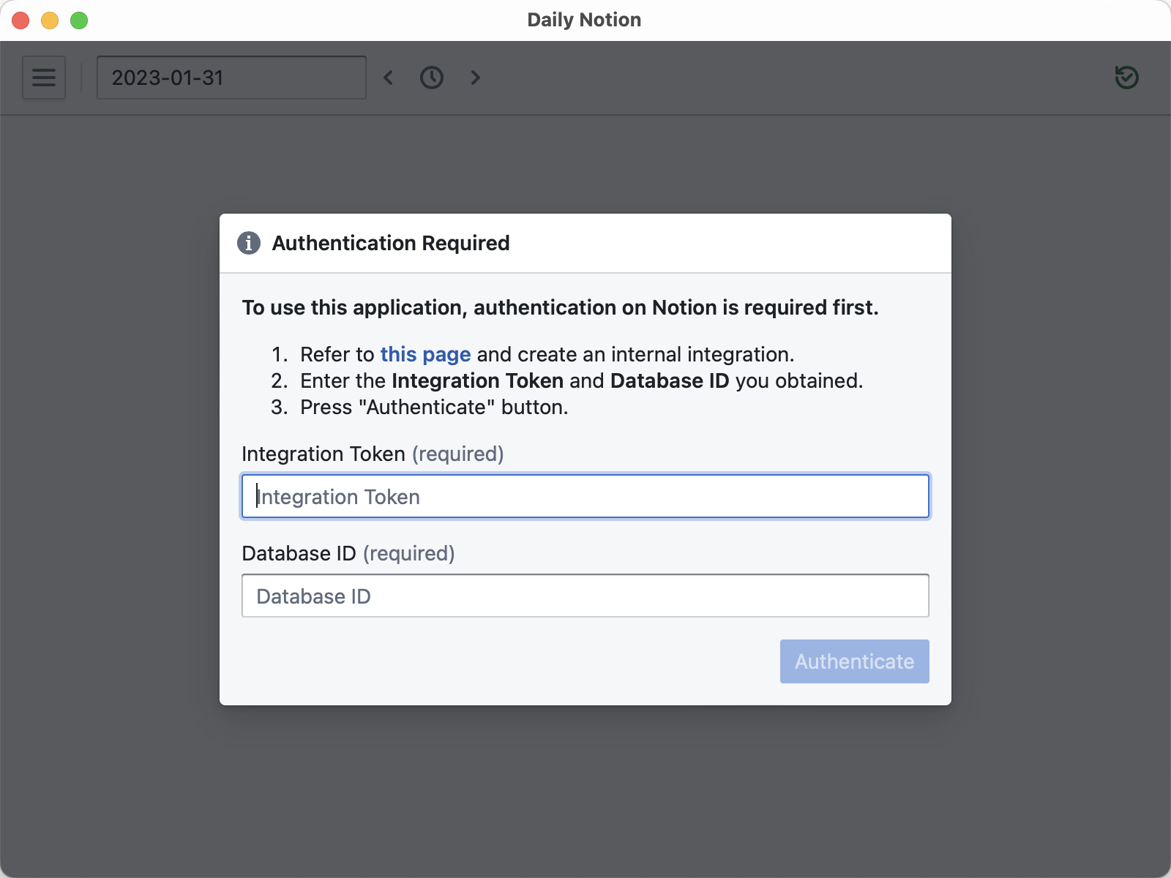Screen dimensions: 1171x878
Task: Click the Authenticate button
Action: pos(854,661)
